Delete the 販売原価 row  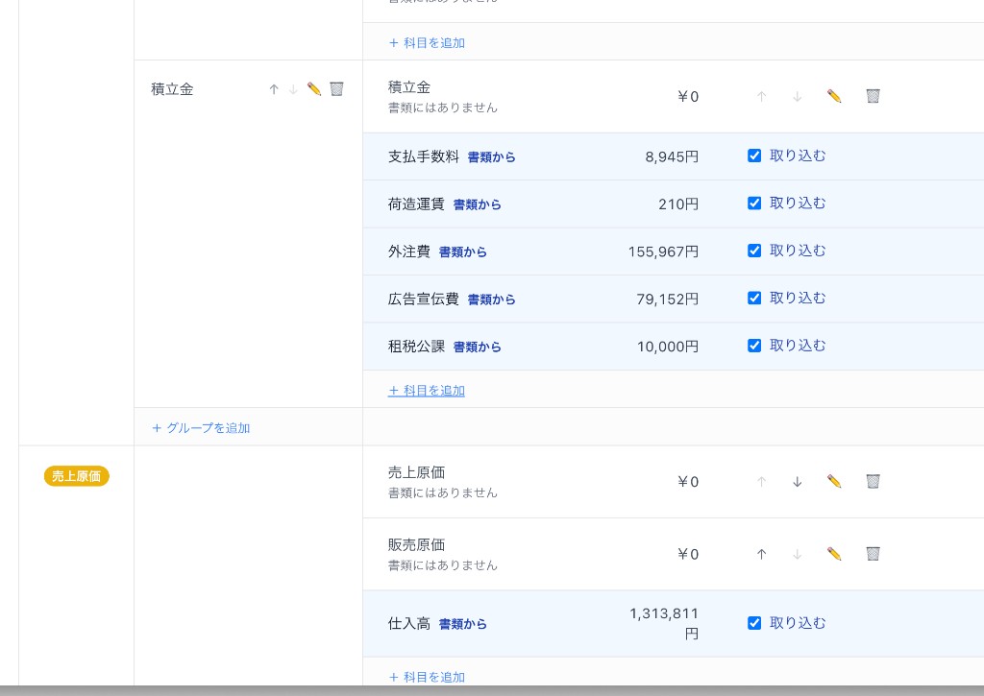(x=873, y=554)
